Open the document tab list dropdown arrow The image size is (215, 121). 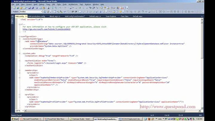202,16
